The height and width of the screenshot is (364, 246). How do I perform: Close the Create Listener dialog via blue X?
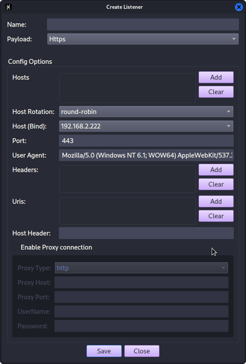pos(239,7)
